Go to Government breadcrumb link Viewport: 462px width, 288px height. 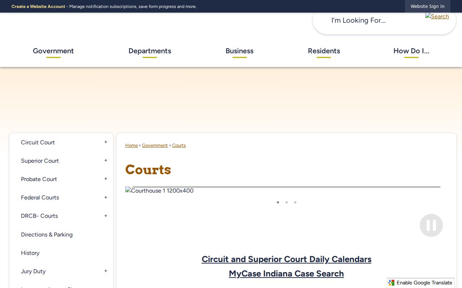pos(155,145)
